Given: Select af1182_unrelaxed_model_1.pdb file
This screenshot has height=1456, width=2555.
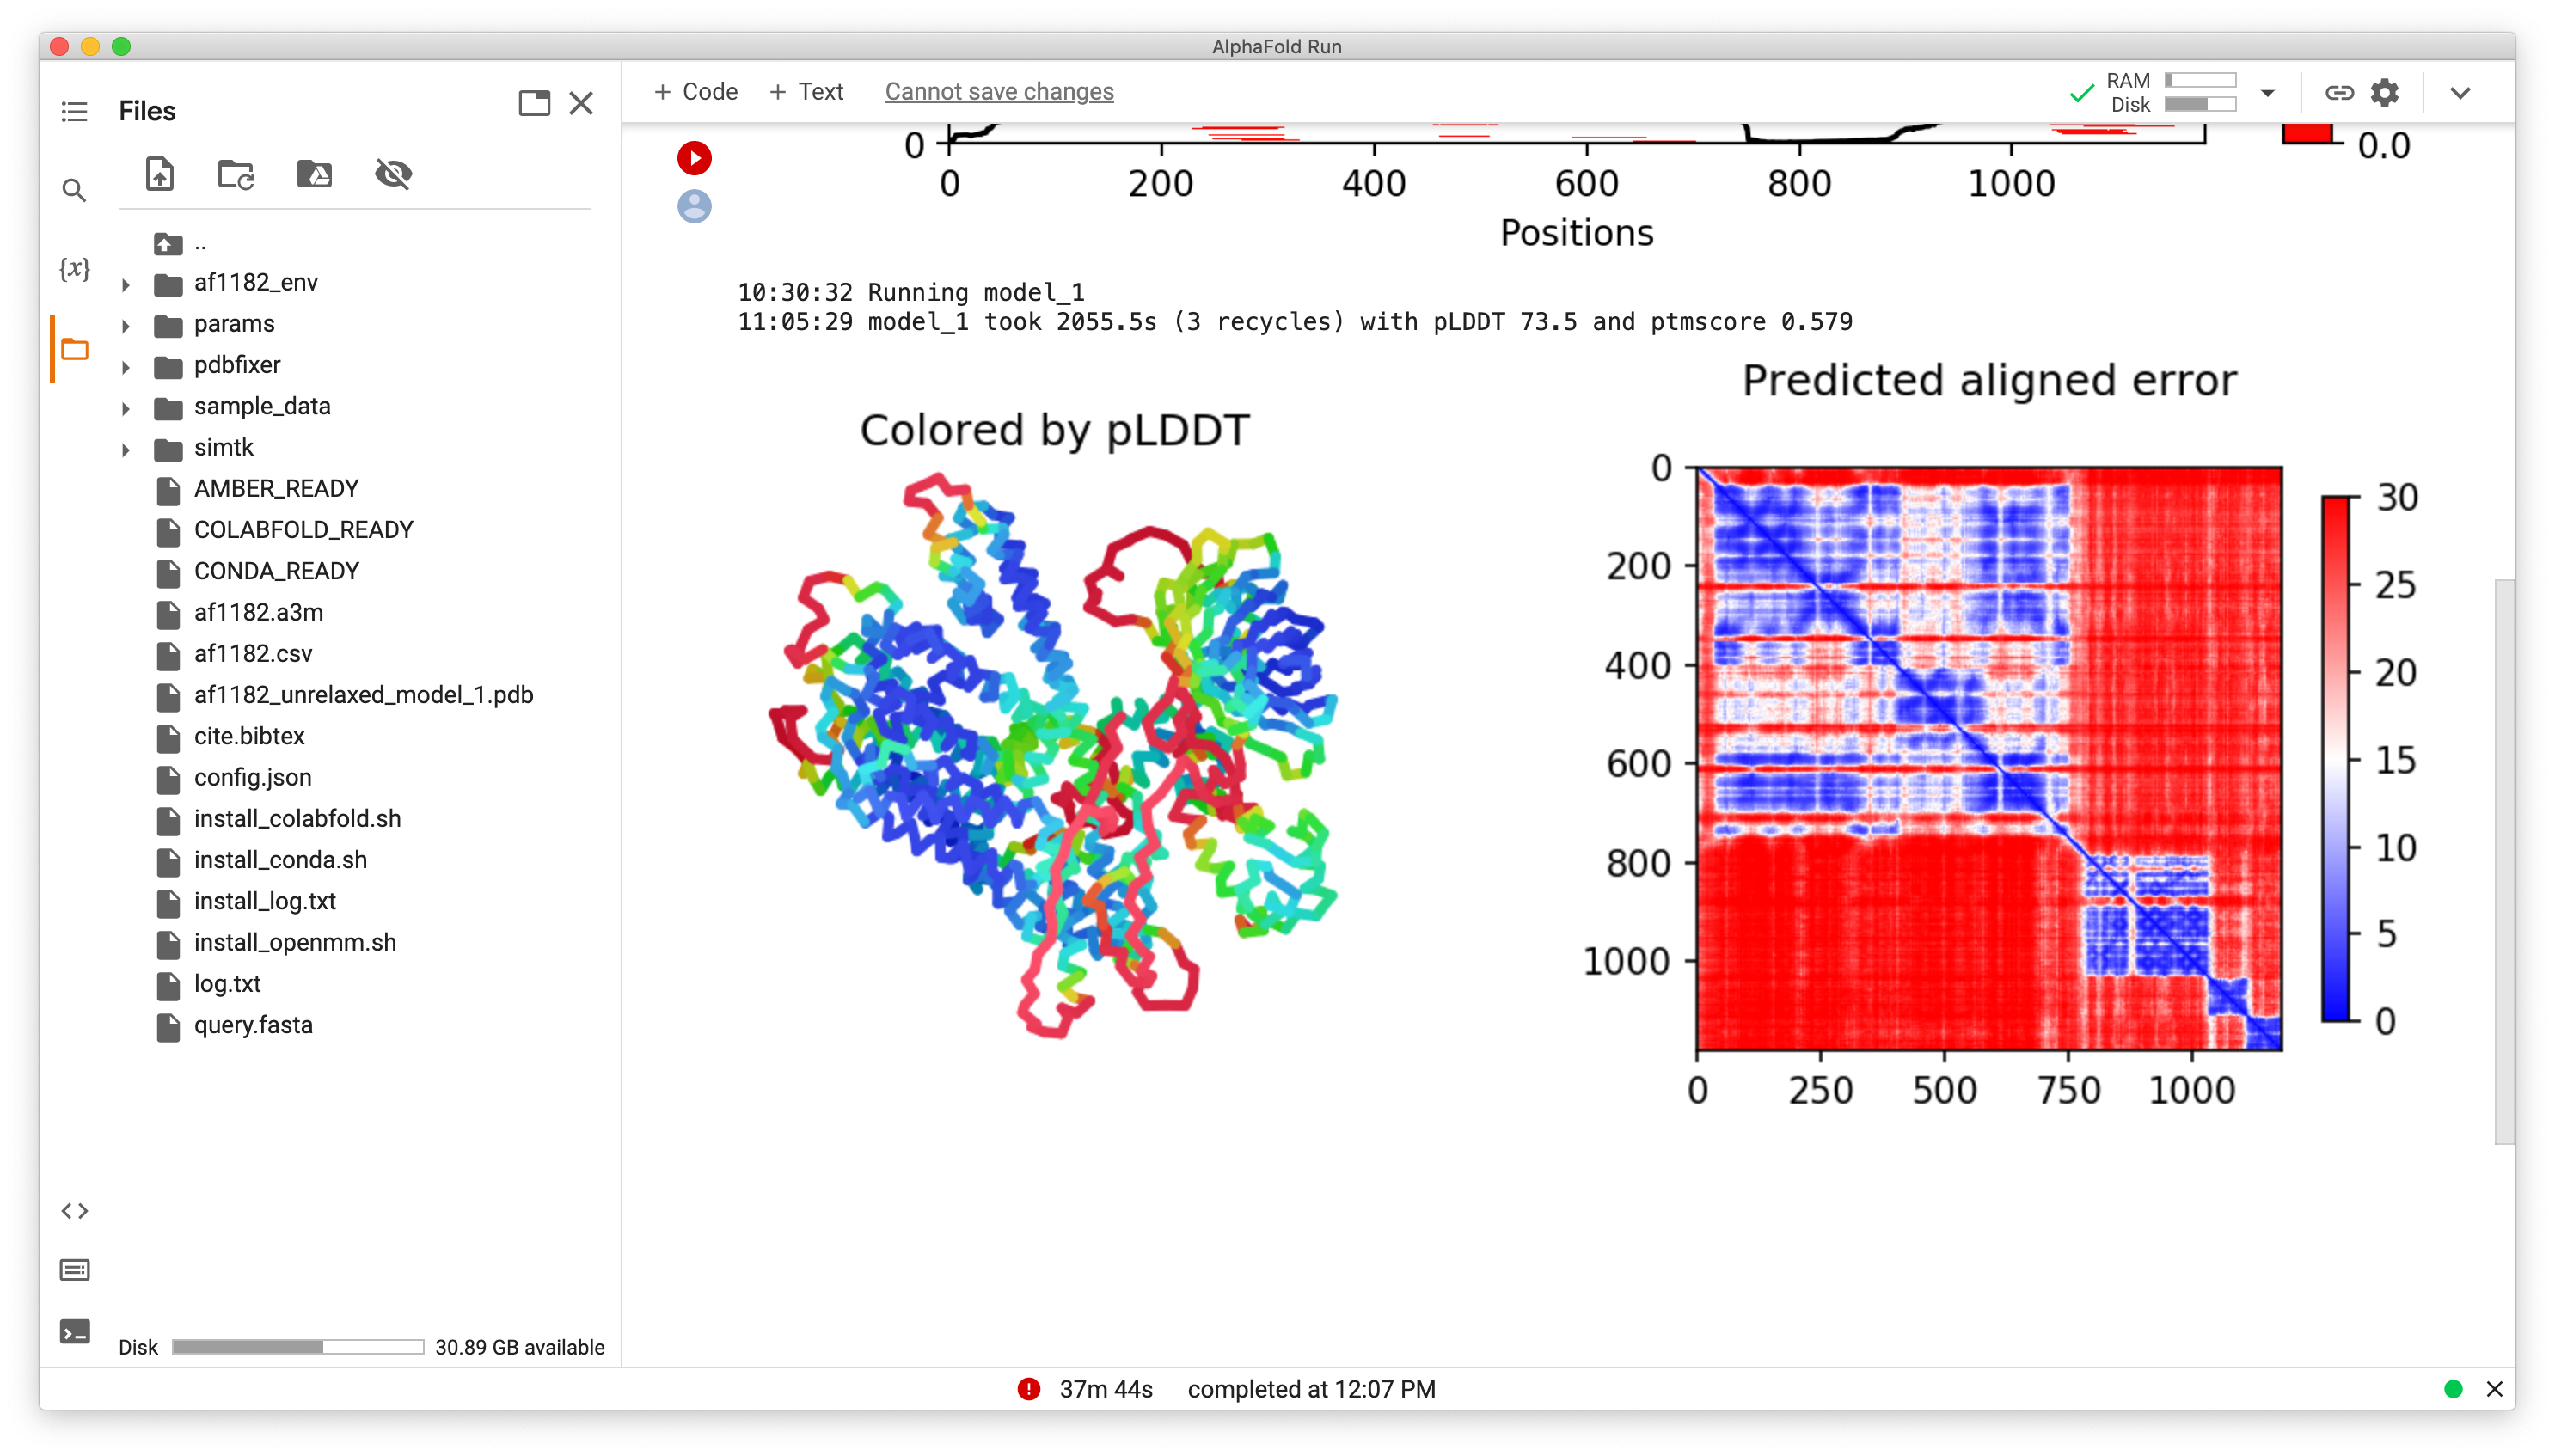Looking at the screenshot, I should tap(363, 695).
